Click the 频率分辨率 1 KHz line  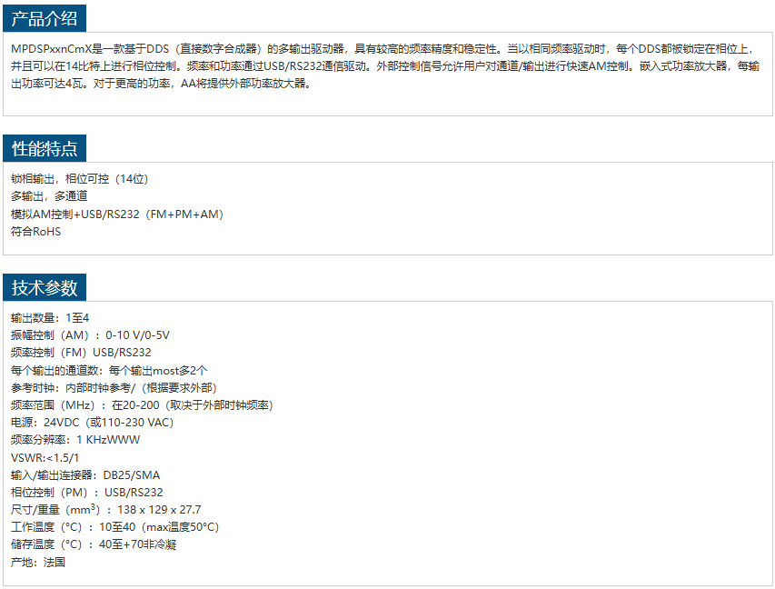coord(75,440)
